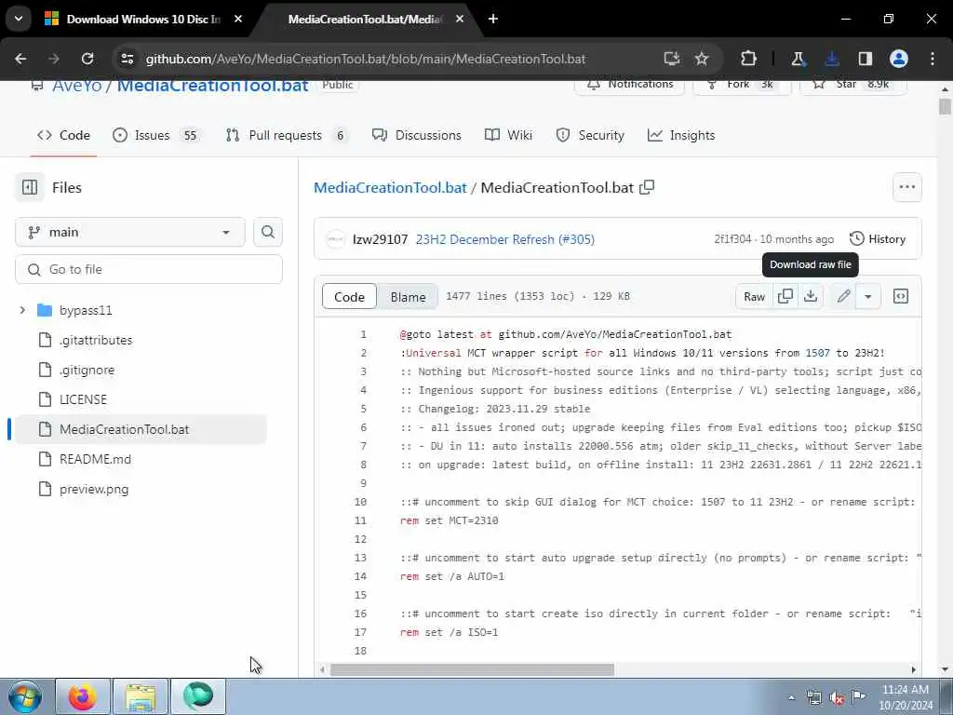
Task: Show browser downloads
Action: [831, 59]
